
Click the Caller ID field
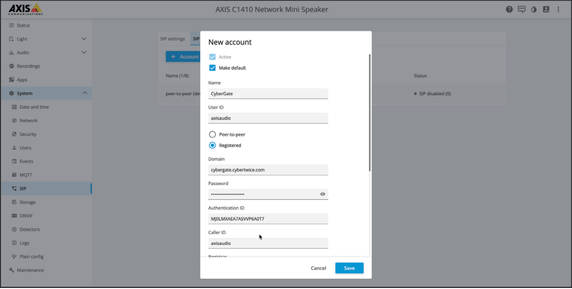click(268, 243)
